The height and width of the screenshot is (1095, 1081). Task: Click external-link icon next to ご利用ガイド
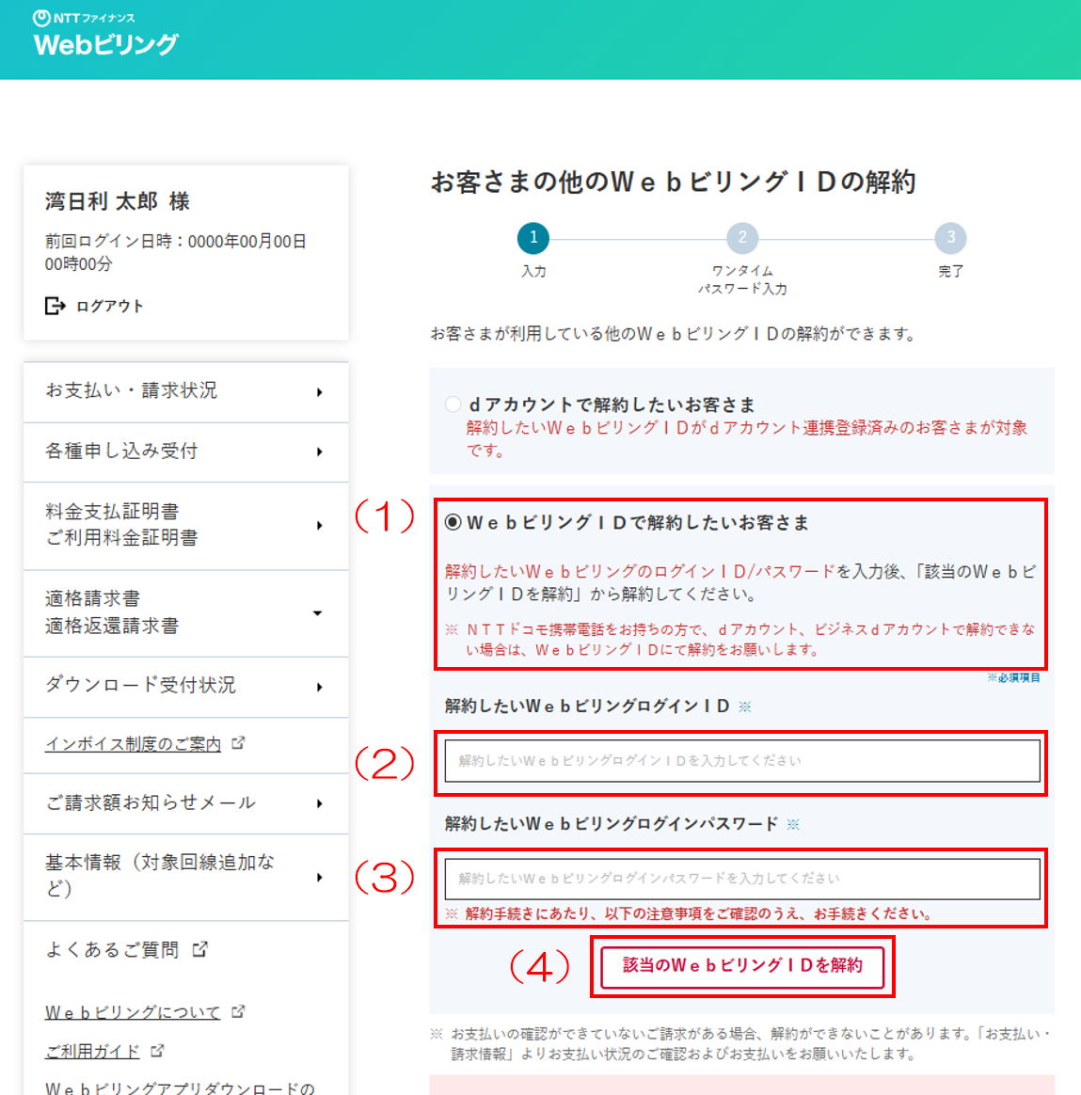pyautogui.click(x=157, y=1050)
